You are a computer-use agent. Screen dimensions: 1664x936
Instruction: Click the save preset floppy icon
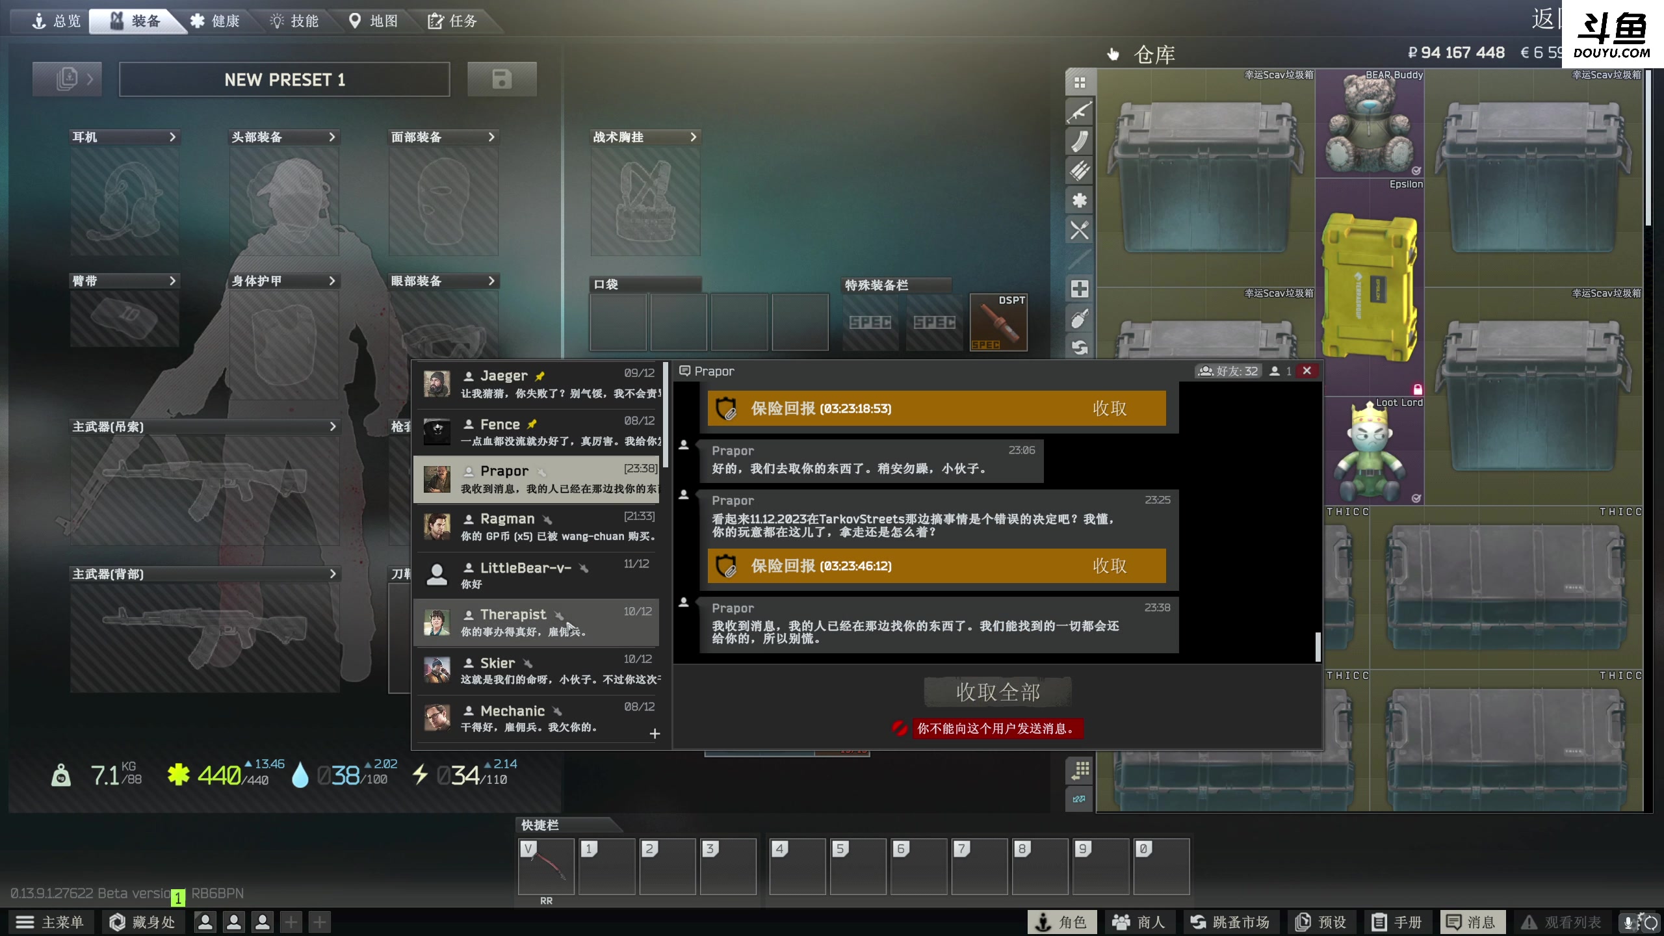point(502,79)
